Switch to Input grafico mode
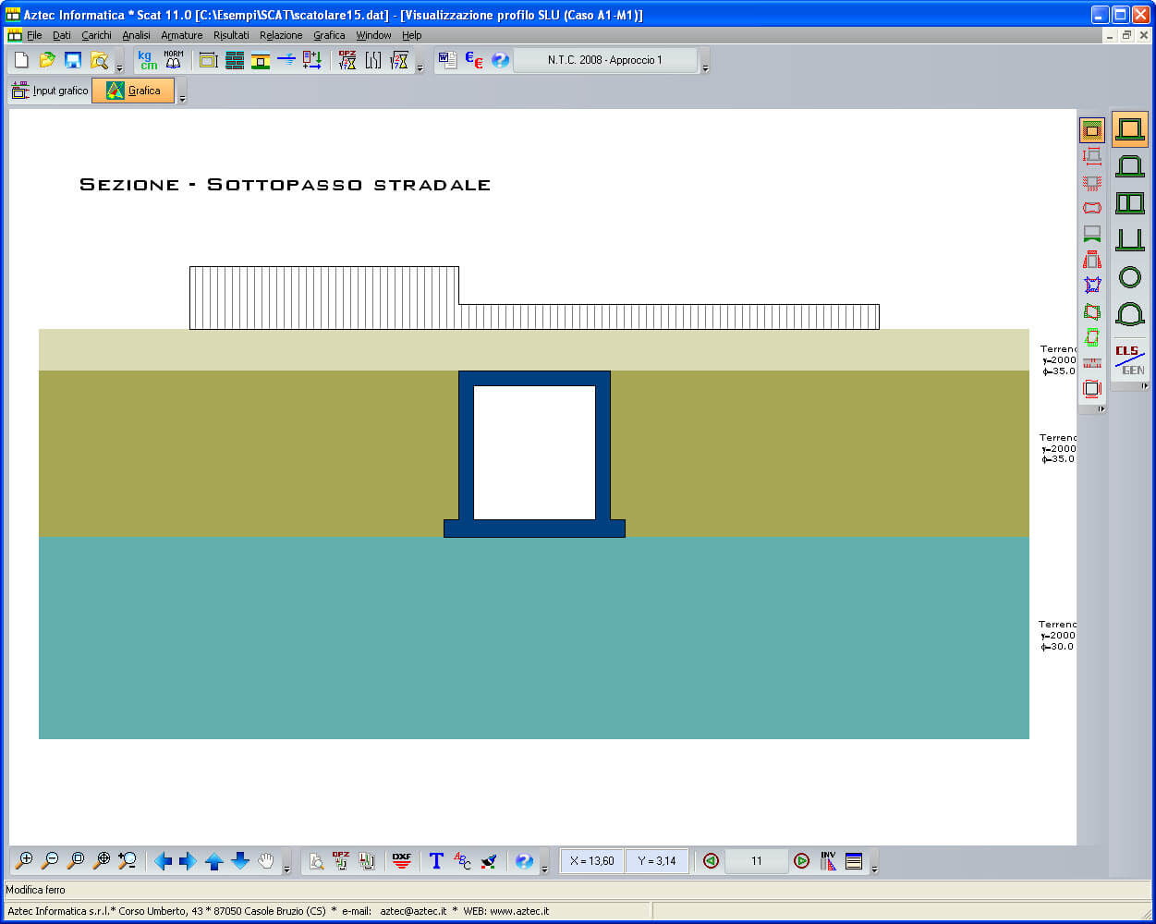Screen dimensions: 1156x924 [x=50, y=91]
